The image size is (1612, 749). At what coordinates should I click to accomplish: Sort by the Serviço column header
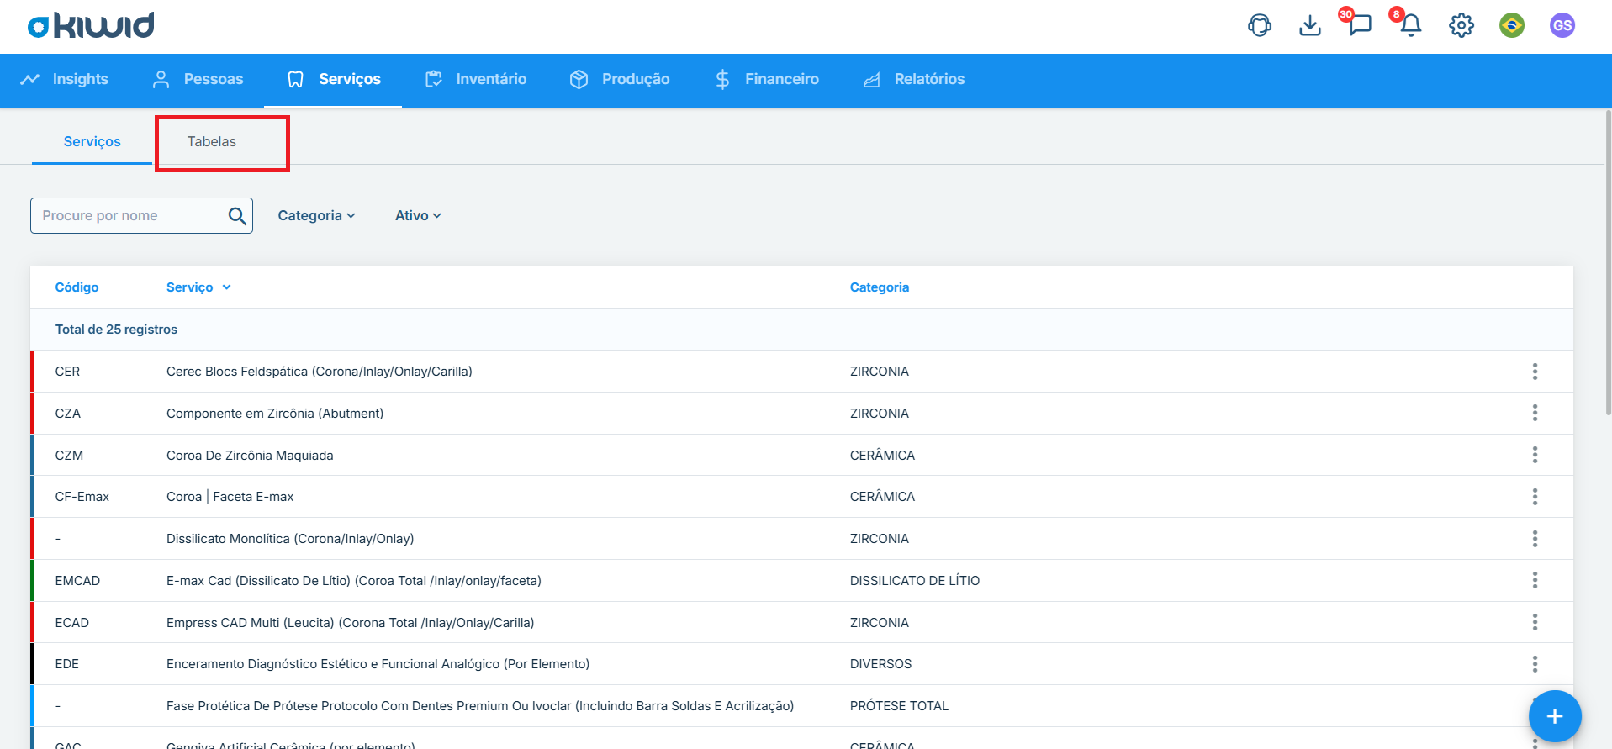point(198,287)
